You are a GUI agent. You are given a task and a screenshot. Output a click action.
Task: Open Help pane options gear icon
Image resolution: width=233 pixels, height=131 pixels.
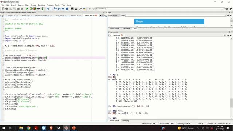coord(231,15)
